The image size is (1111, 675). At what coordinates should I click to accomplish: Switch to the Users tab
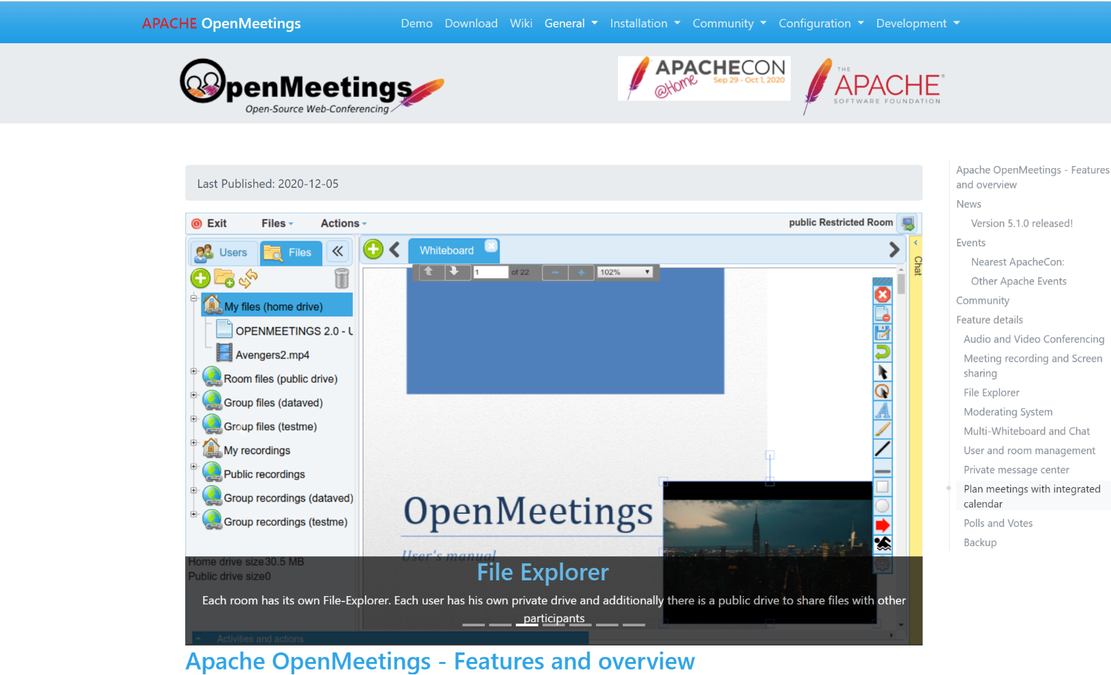[222, 252]
